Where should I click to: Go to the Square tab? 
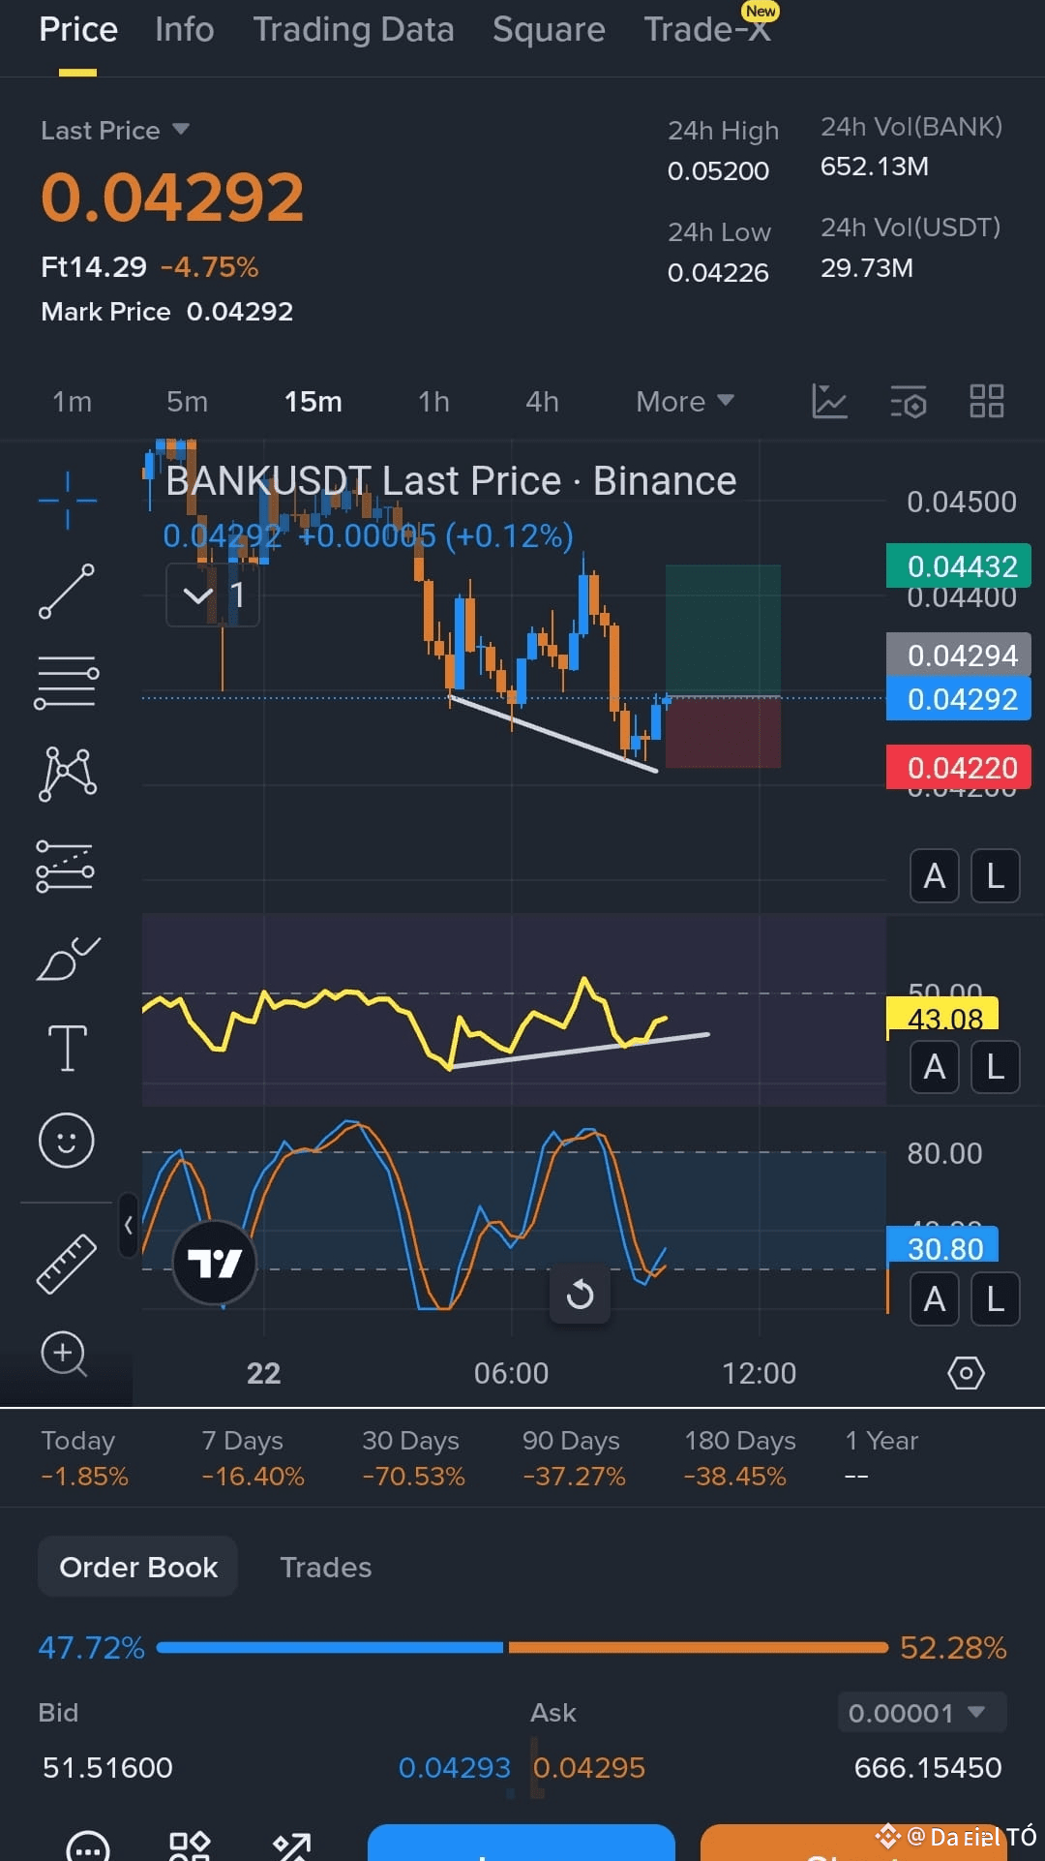coord(549,29)
